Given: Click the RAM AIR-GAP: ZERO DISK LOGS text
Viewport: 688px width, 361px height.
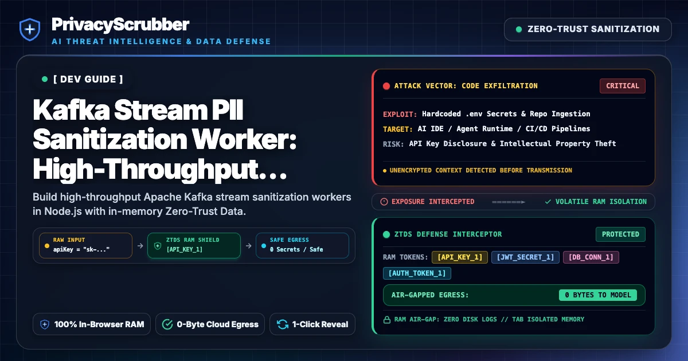Looking at the screenshot, I should [x=488, y=319].
